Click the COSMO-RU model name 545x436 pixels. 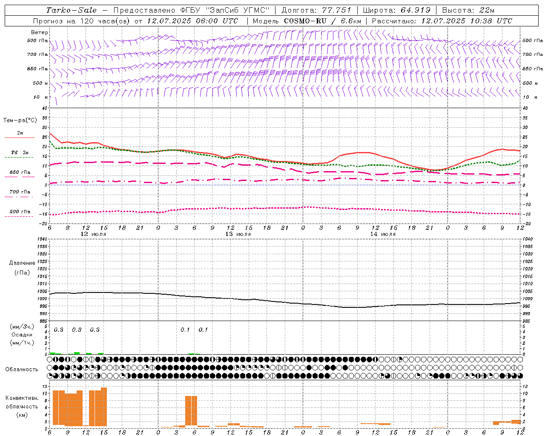(305, 21)
